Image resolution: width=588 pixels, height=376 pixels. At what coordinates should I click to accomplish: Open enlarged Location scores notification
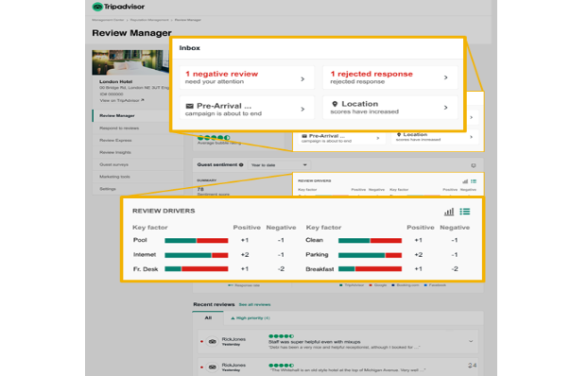click(390, 108)
